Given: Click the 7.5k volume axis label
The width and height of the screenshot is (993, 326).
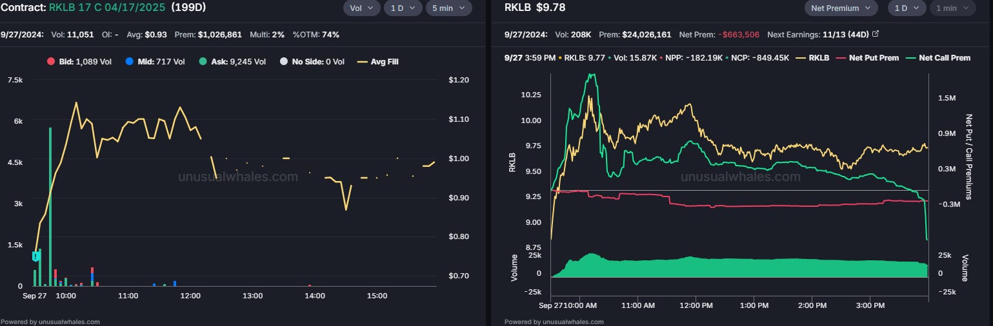Looking at the screenshot, I should coord(14,80).
